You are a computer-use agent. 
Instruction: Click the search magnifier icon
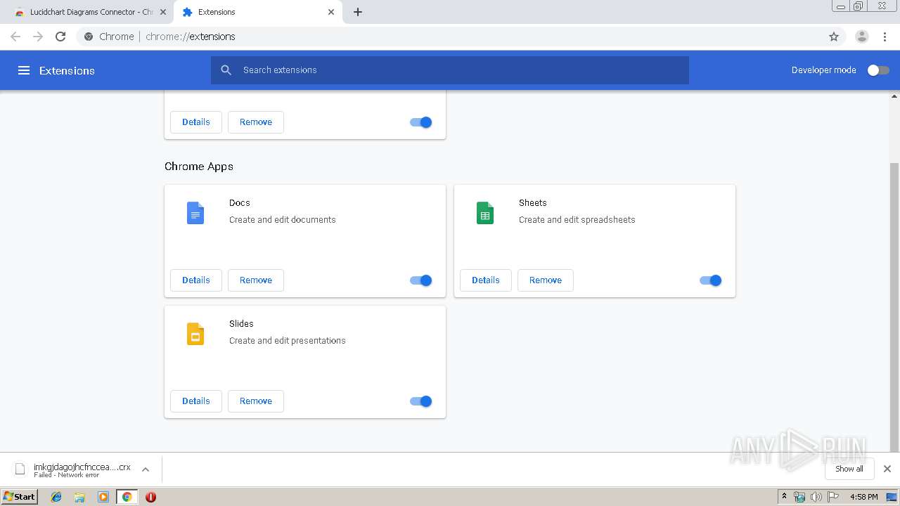226,70
